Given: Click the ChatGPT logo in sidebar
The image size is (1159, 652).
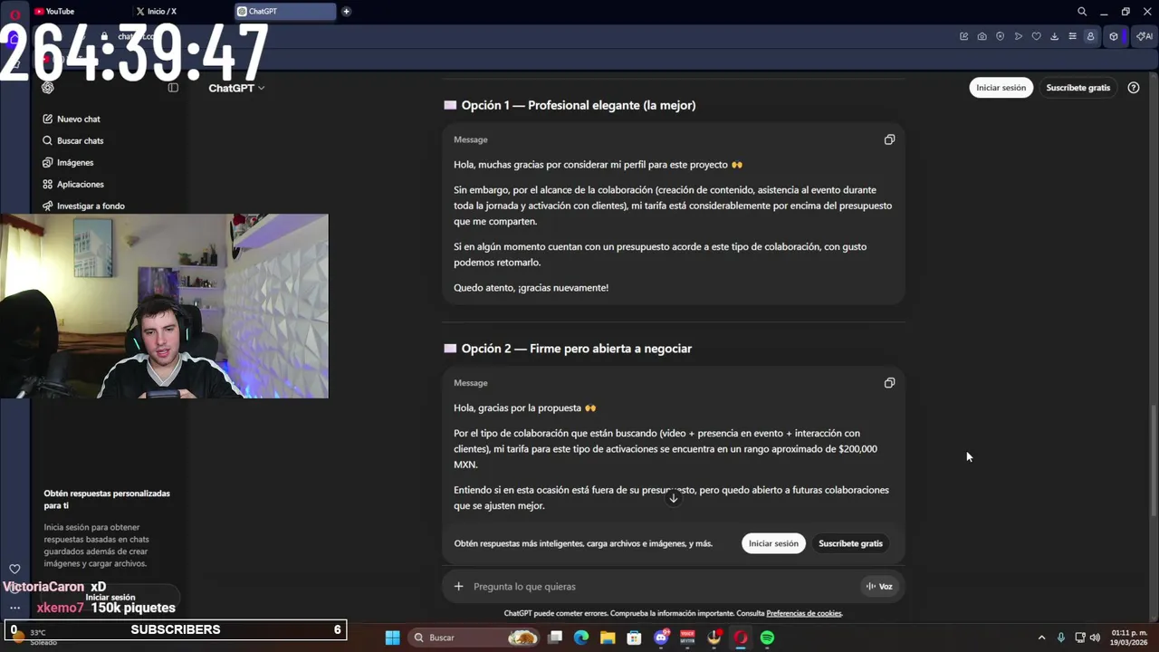Looking at the screenshot, I should click(x=48, y=88).
